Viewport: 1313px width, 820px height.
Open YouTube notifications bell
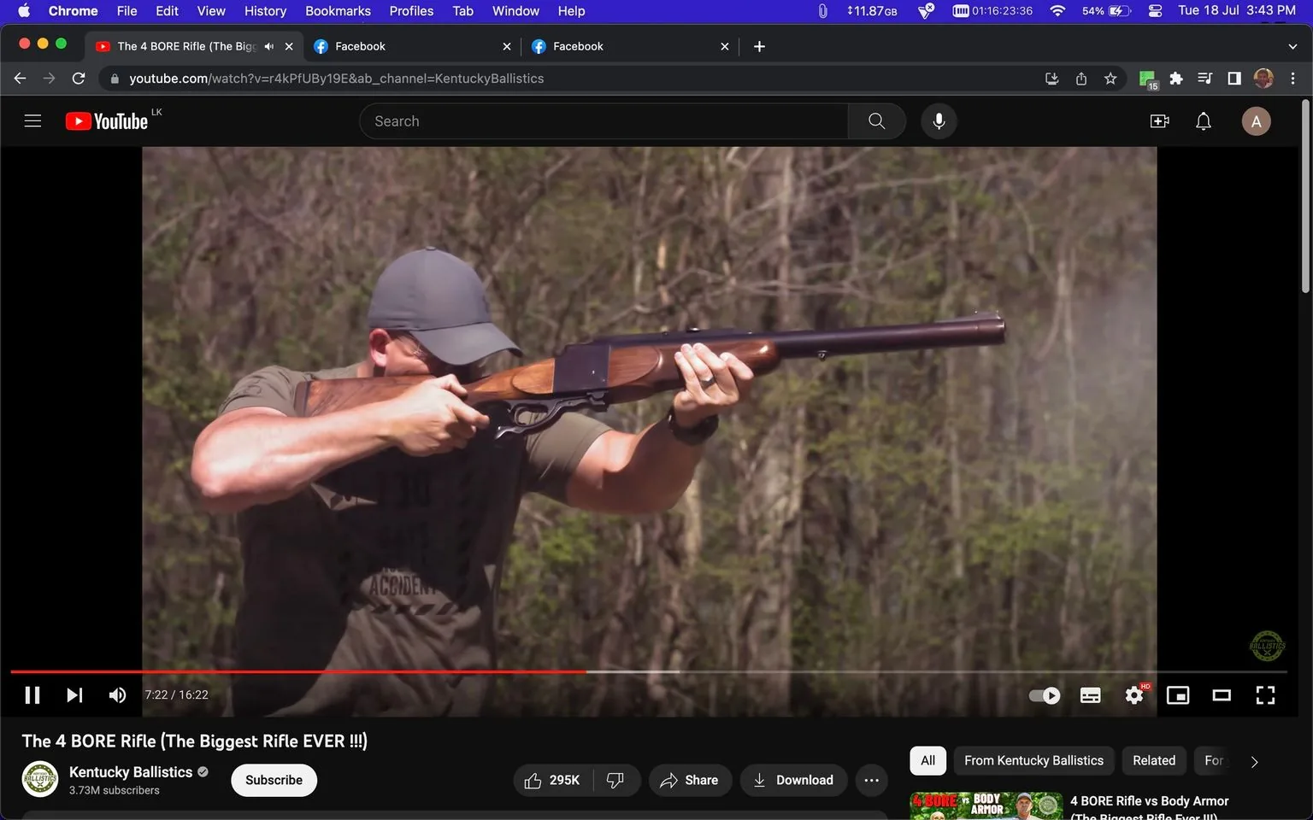coord(1203,120)
